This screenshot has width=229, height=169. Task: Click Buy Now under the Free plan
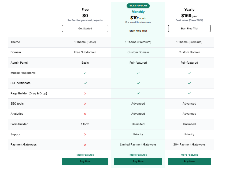[x=85, y=161]
